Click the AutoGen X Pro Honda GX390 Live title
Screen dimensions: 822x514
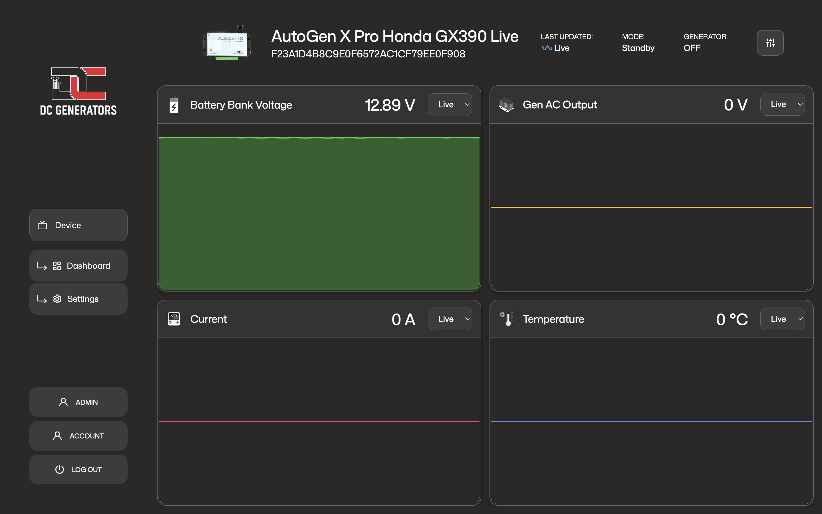pyautogui.click(x=395, y=36)
